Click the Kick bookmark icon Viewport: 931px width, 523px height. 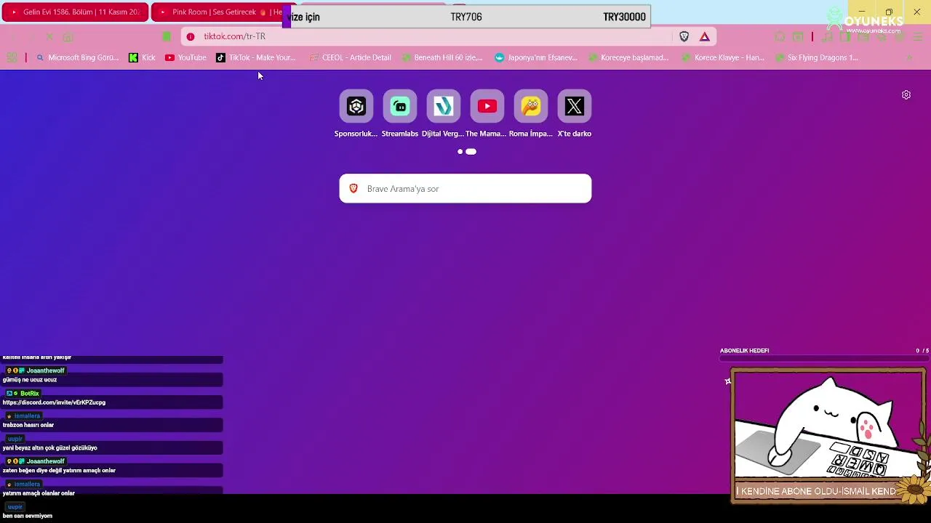133,57
